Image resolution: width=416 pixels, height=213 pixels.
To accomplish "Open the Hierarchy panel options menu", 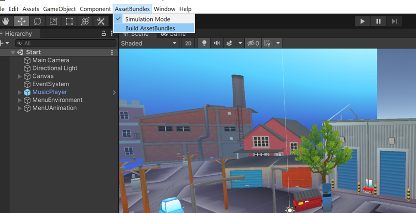I will 112,33.
